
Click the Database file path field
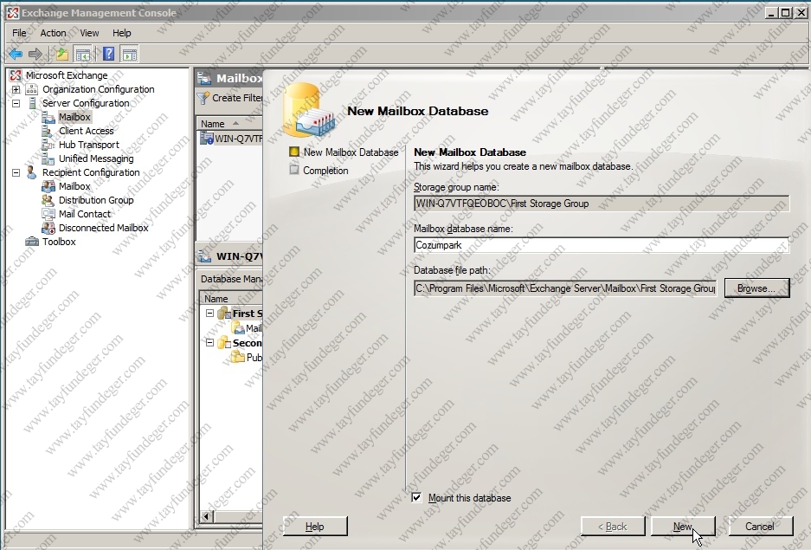tap(565, 288)
